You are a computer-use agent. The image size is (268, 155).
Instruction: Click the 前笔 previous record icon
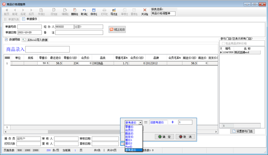pos(15,12)
